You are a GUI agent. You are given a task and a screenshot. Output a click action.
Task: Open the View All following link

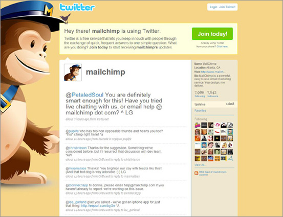[200, 165]
